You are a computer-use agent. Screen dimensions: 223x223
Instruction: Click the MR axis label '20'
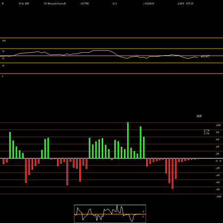point(218,154)
